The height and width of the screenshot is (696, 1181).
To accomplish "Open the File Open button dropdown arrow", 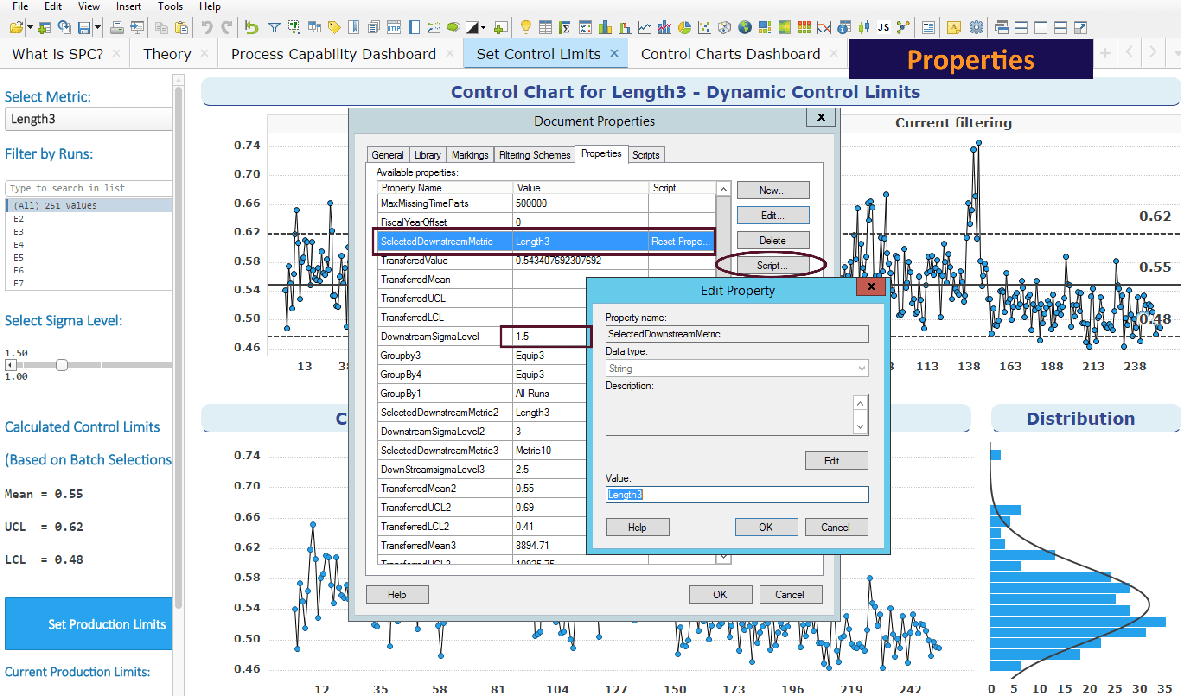I will pyautogui.click(x=31, y=28).
